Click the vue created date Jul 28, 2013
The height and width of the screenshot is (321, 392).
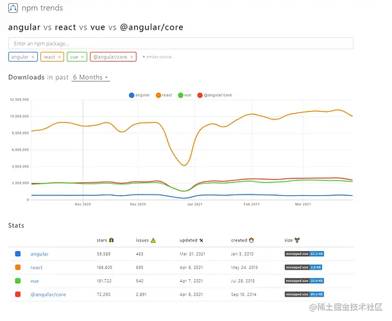coord(243,281)
